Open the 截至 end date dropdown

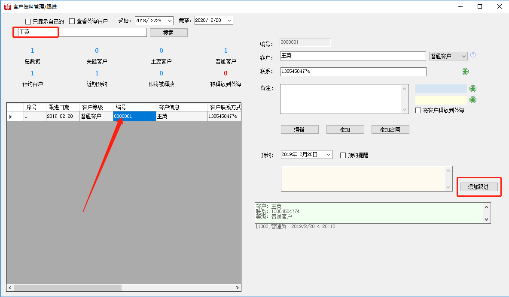[229, 21]
